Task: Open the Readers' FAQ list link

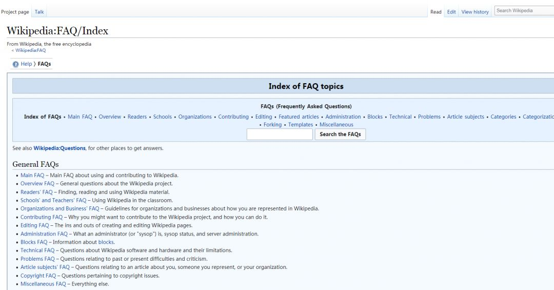Action: (36, 192)
